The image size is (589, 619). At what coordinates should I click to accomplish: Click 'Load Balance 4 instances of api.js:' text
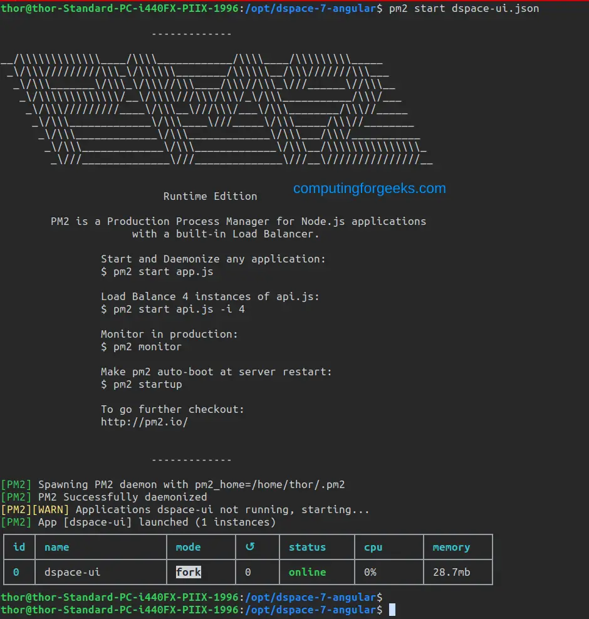coord(210,296)
